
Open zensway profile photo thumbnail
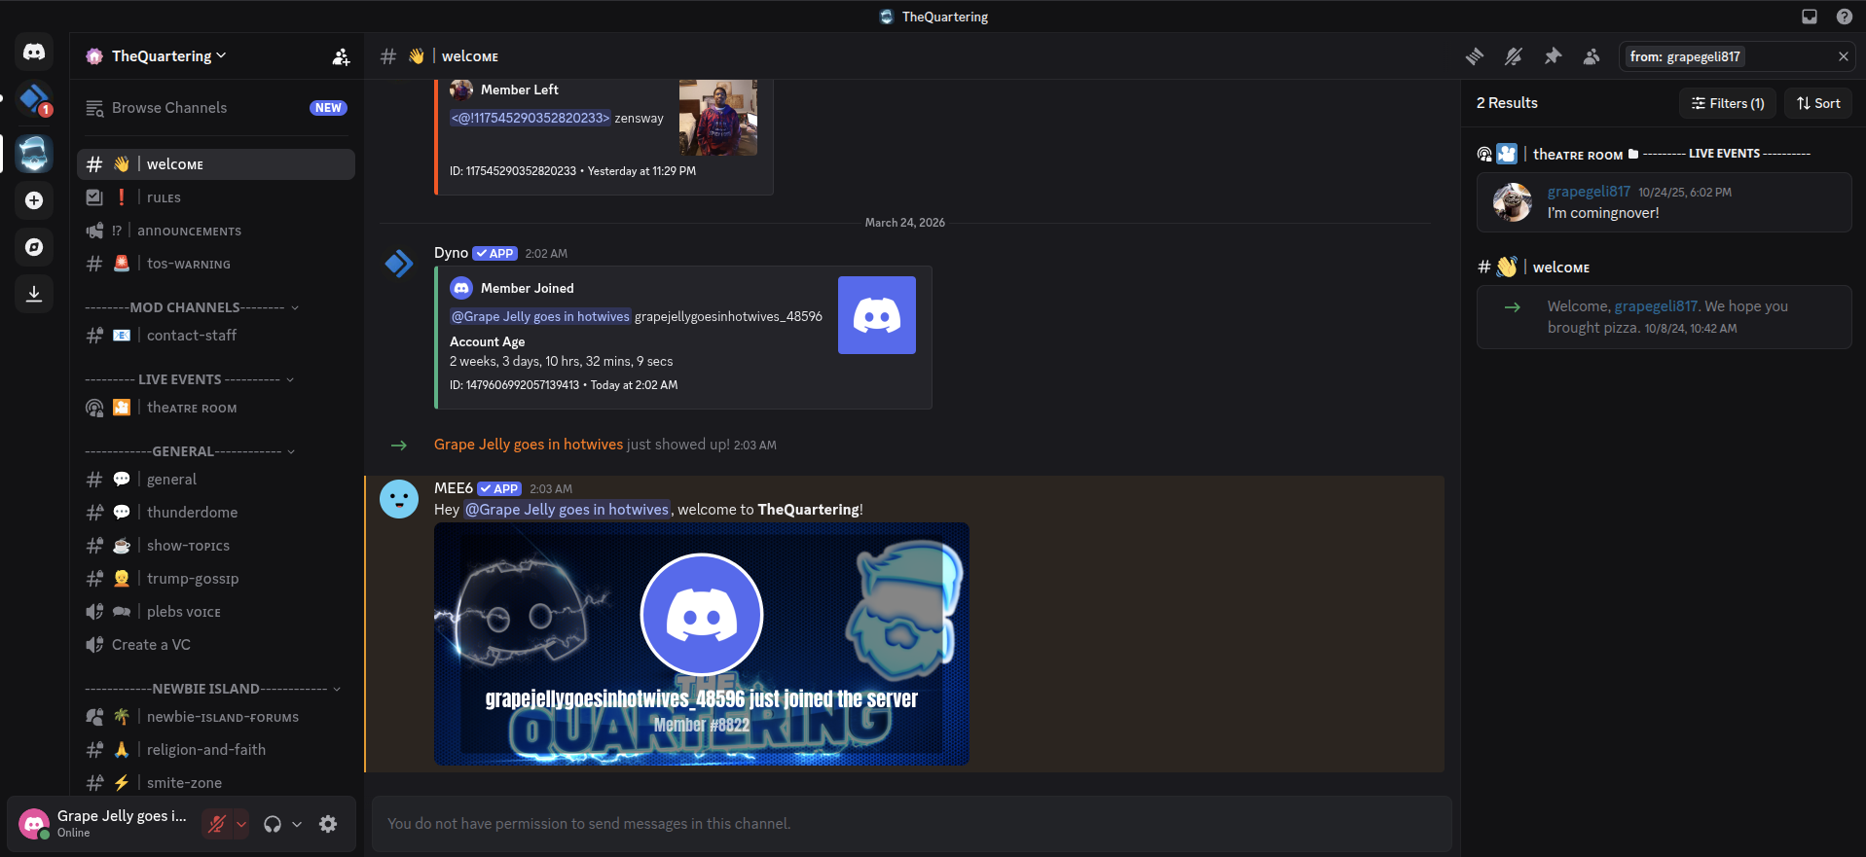[x=718, y=118]
